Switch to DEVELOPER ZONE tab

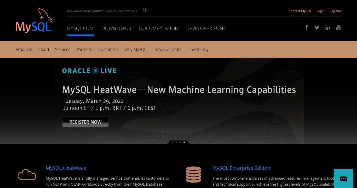[206, 28]
